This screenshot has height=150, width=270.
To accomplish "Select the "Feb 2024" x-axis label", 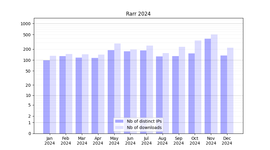I will [x=66, y=141].
